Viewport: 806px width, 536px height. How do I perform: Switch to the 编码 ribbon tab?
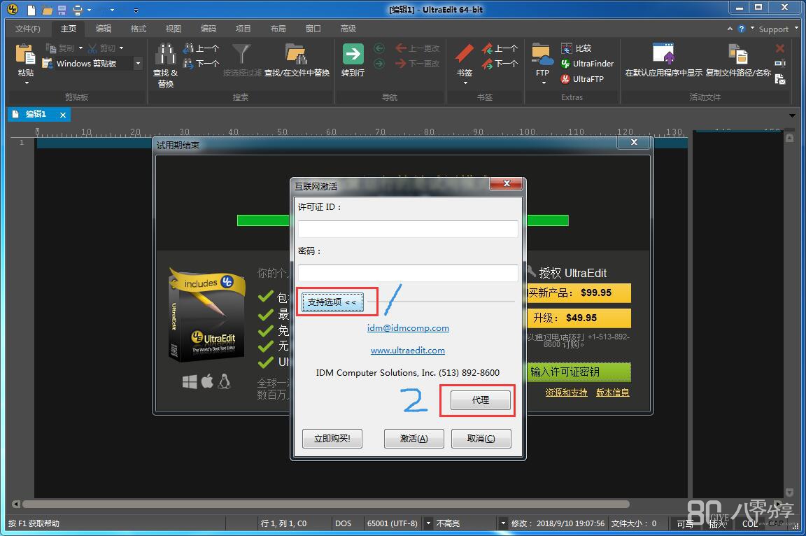(208, 29)
